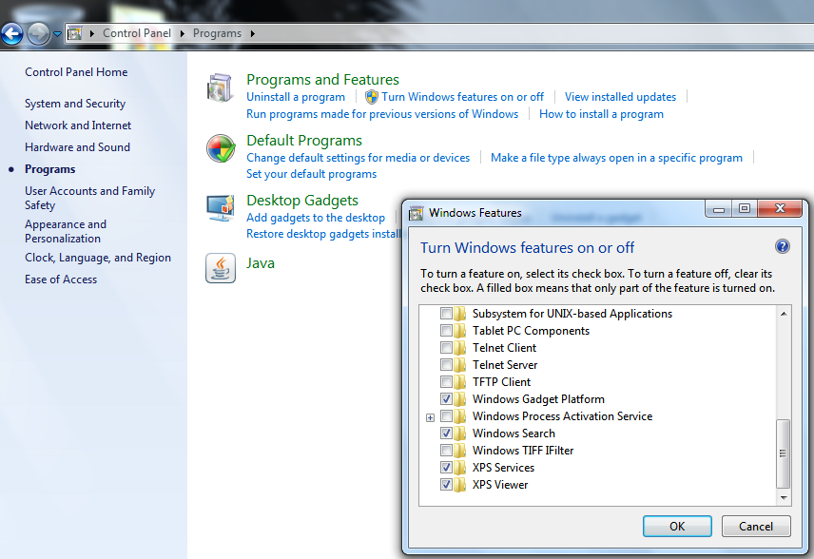814x559 pixels.
Task: Uncheck the Windows Search feature
Action: click(x=446, y=434)
